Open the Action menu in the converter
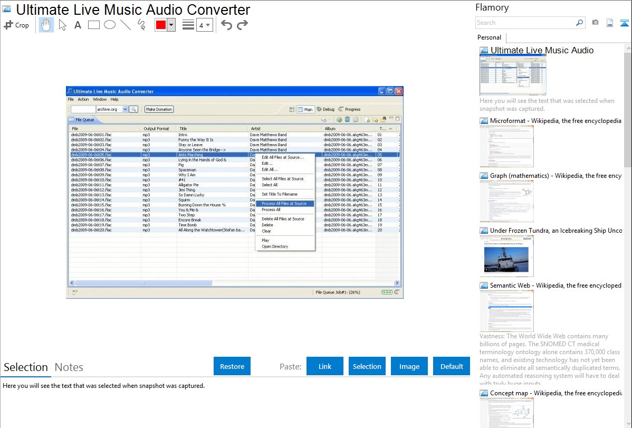 click(x=83, y=99)
